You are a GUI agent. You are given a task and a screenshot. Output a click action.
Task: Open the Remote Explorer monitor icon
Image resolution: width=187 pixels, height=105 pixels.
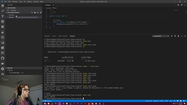pyautogui.click(x=3, y=43)
